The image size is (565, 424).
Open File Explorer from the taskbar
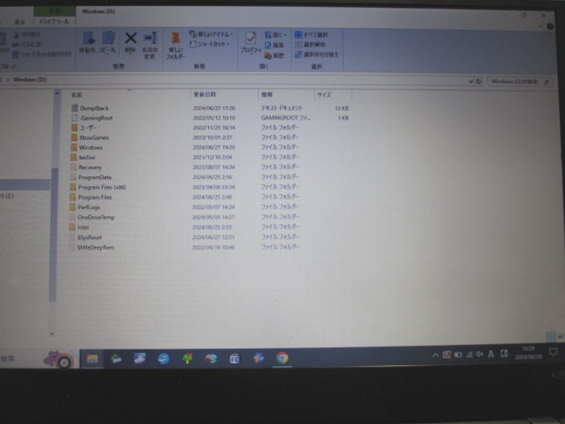pos(93,358)
